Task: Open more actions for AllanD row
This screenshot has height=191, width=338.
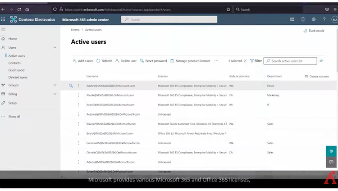Action: [x=78, y=105]
